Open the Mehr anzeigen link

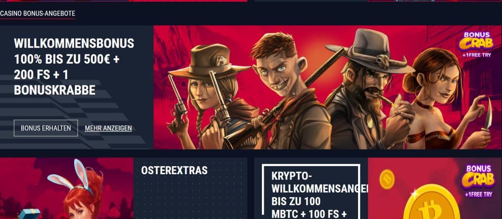tap(108, 128)
